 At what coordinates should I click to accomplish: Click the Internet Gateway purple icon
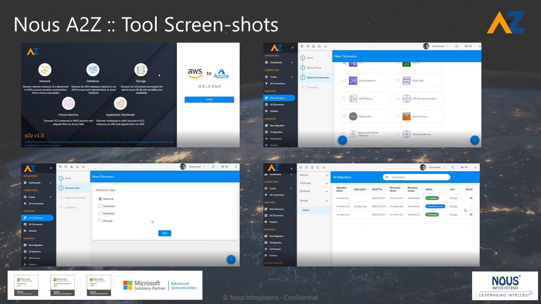[x=353, y=81]
